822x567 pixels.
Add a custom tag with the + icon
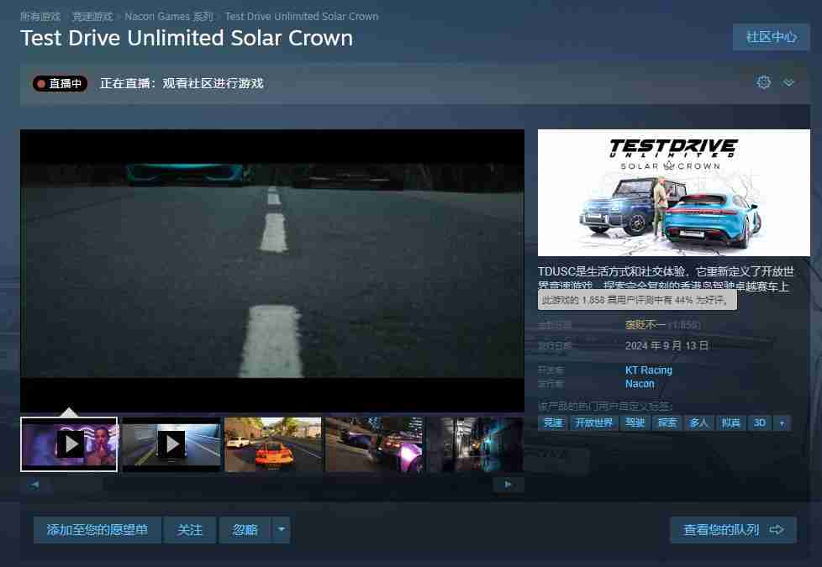tap(782, 423)
